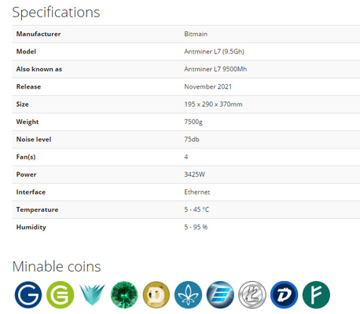Click the 'Specifications' heading
The width and height of the screenshot is (360, 314).
pos(56,13)
